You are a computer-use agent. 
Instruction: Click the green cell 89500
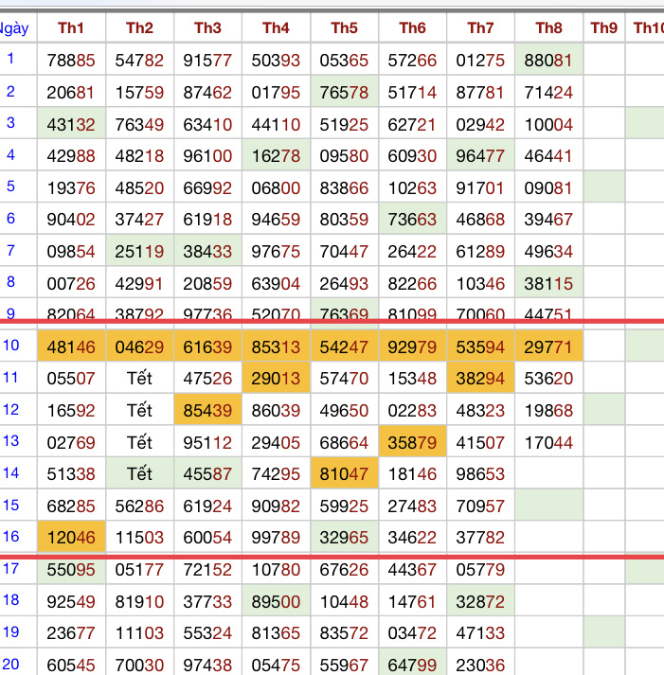click(276, 601)
